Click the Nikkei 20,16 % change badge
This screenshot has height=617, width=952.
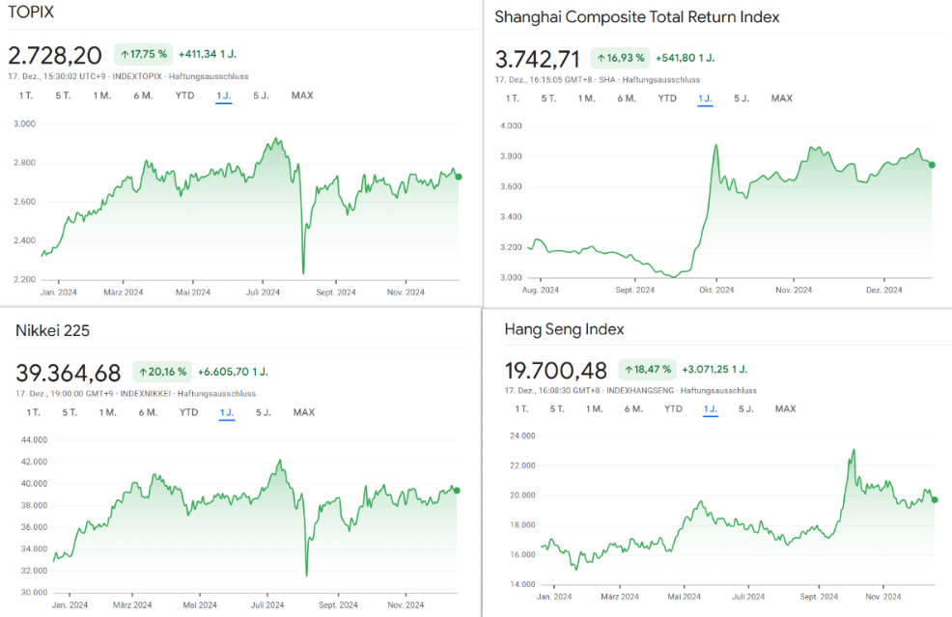[x=162, y=372]
